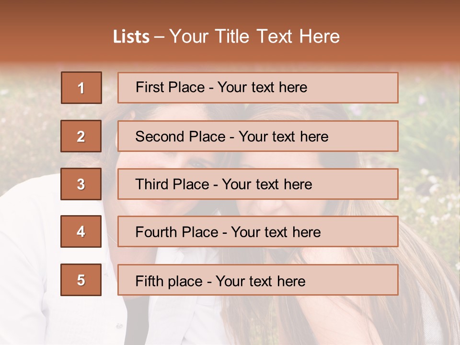Click the number 3 box
460x345 pixels.
pos(81,184)
